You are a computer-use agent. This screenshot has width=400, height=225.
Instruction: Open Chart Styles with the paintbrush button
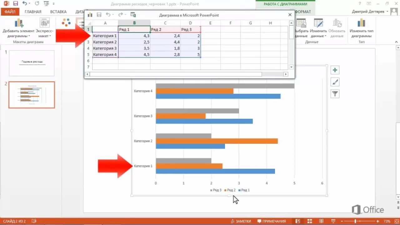[335, 82]
